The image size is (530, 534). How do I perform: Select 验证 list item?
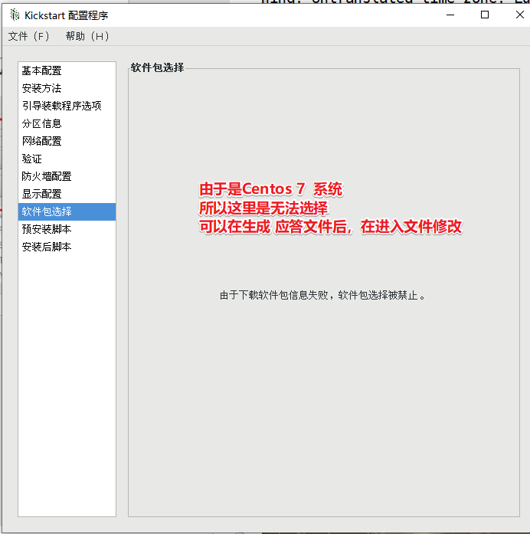coord(67,159)
